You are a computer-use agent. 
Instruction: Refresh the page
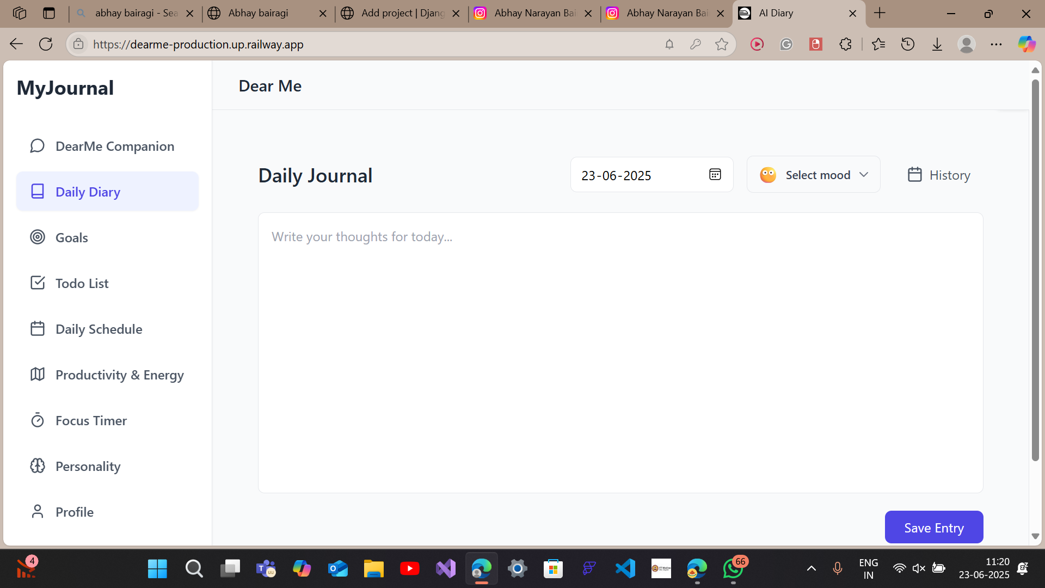pyautogui.click(x=46, y=44)
